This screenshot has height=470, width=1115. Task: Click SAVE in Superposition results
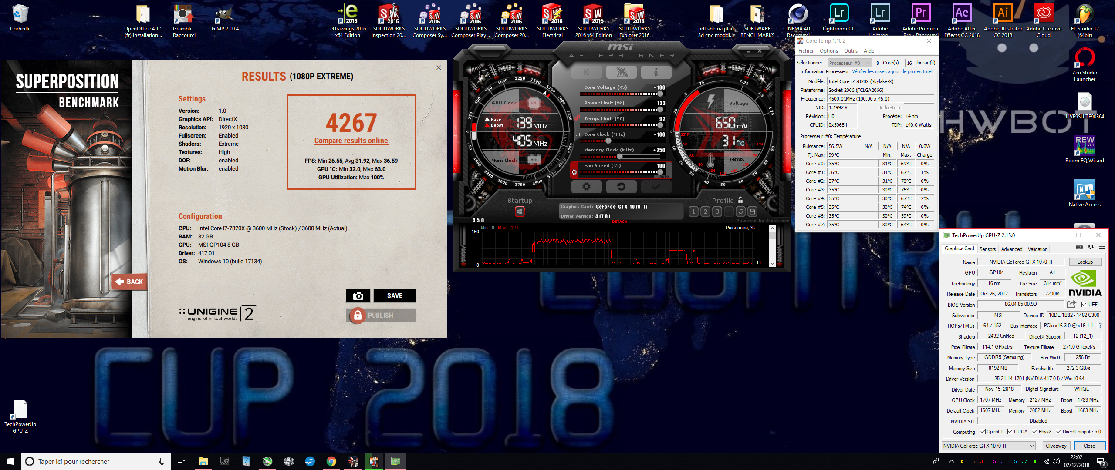395,296
